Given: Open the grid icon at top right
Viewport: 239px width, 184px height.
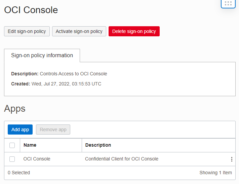Looking at the screenshot, I should (x=228, y=3).
